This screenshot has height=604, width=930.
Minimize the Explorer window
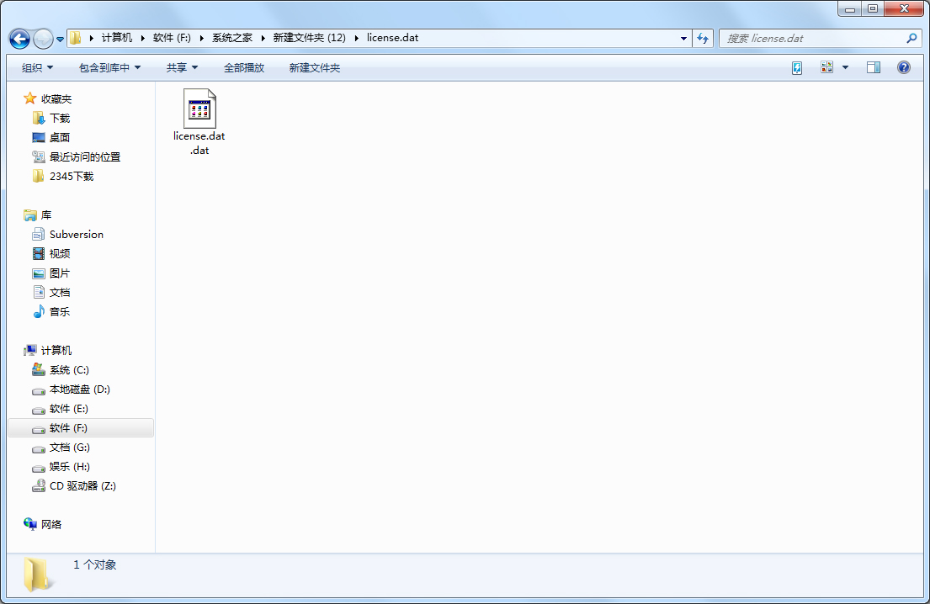(x=850, y=9)
